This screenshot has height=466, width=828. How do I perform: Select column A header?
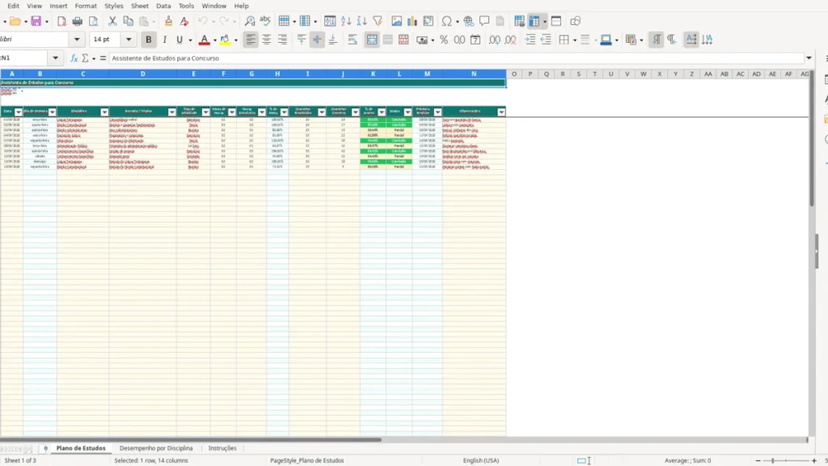11,74
